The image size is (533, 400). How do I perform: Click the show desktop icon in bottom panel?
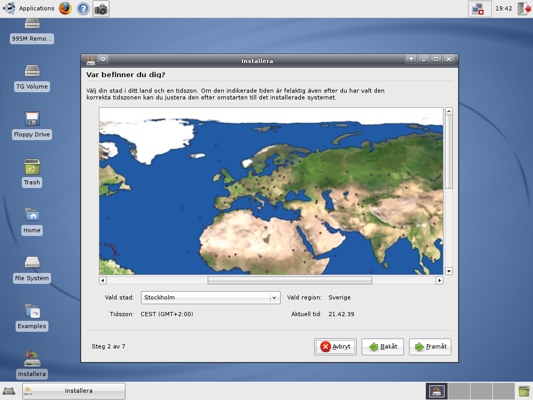tap(9, 391)
